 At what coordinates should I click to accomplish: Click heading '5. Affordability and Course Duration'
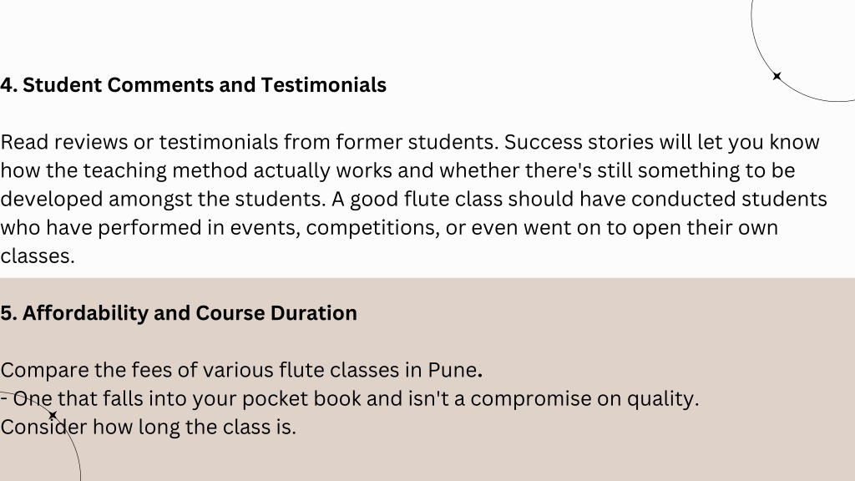click(x=179, y=313)
